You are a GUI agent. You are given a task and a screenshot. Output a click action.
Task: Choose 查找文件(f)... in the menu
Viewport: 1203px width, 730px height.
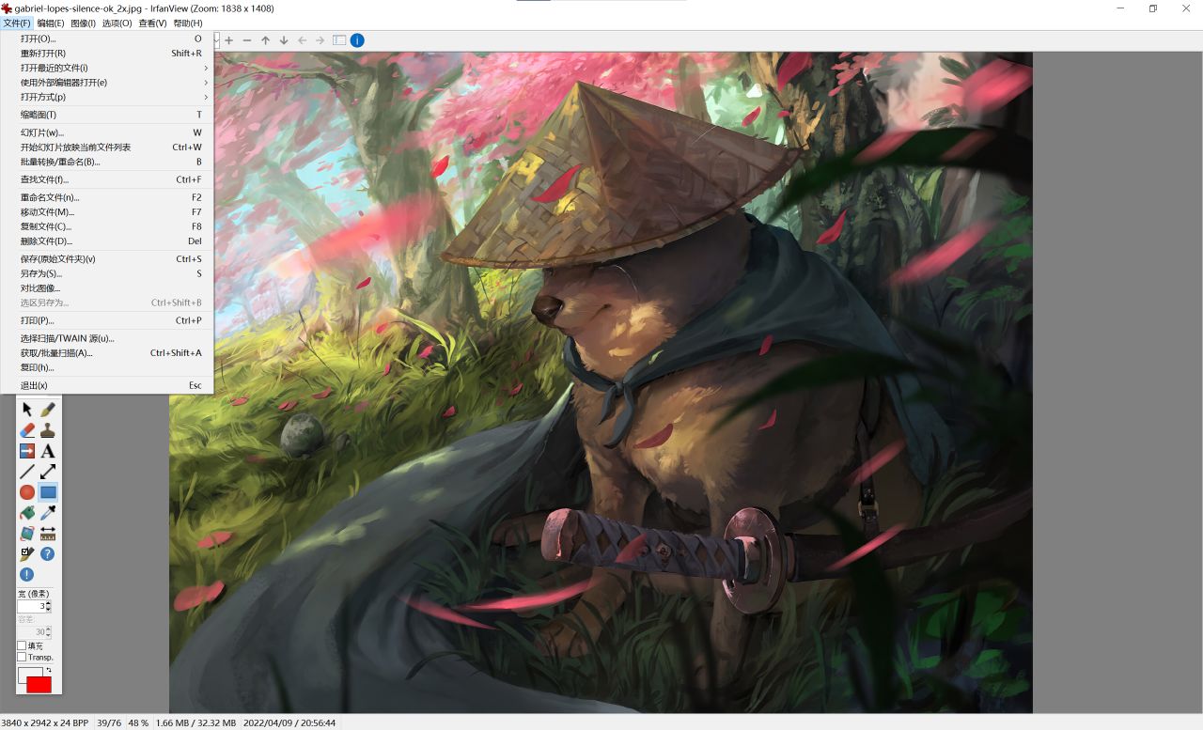pyautogui.click(x=107, y=179)
